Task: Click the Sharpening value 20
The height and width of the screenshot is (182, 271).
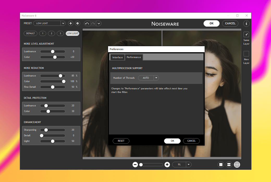Action: [x=73, y=130]
